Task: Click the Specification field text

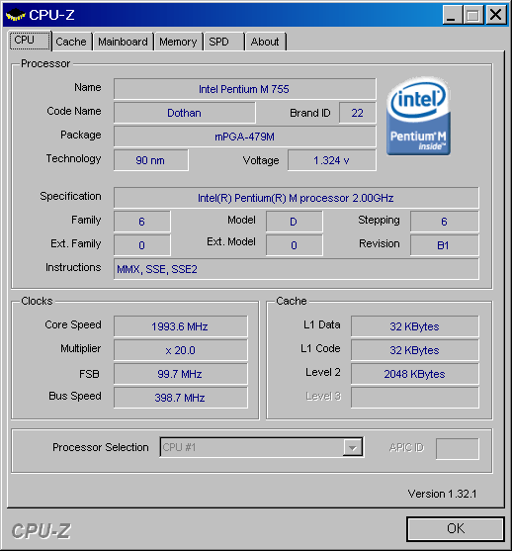Action: click(x=296, y=198)
